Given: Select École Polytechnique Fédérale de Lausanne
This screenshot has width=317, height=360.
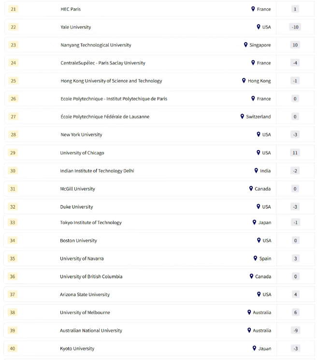Looking at the screenshot, I should (x=105, y=117).
